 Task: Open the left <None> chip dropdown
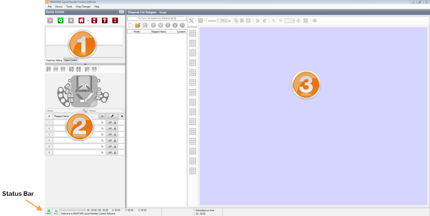(x=63, y=111)
